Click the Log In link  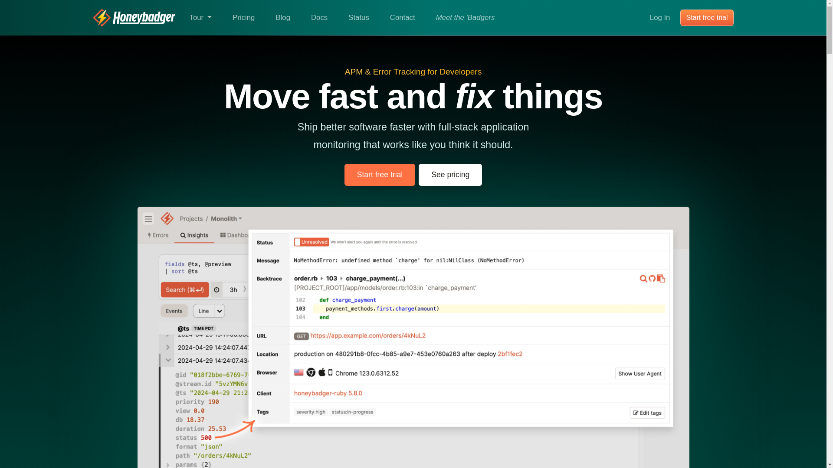coord(660,18)
